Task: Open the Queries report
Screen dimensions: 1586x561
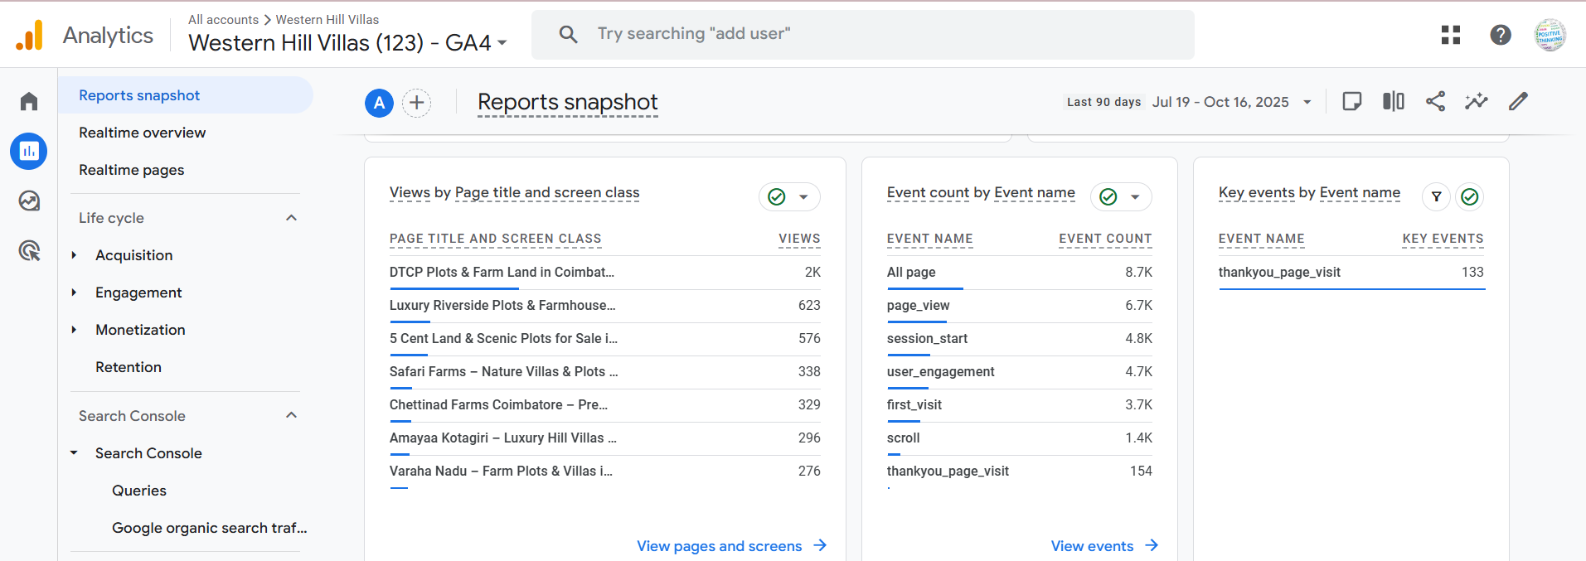Action: pos(139,491)
